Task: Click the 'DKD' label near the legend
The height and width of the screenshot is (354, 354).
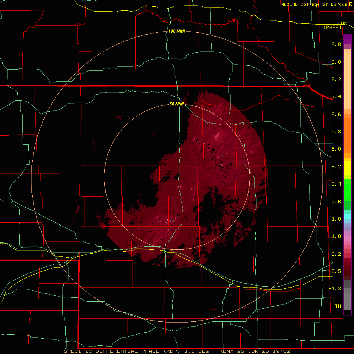Action: pos(345,23)
